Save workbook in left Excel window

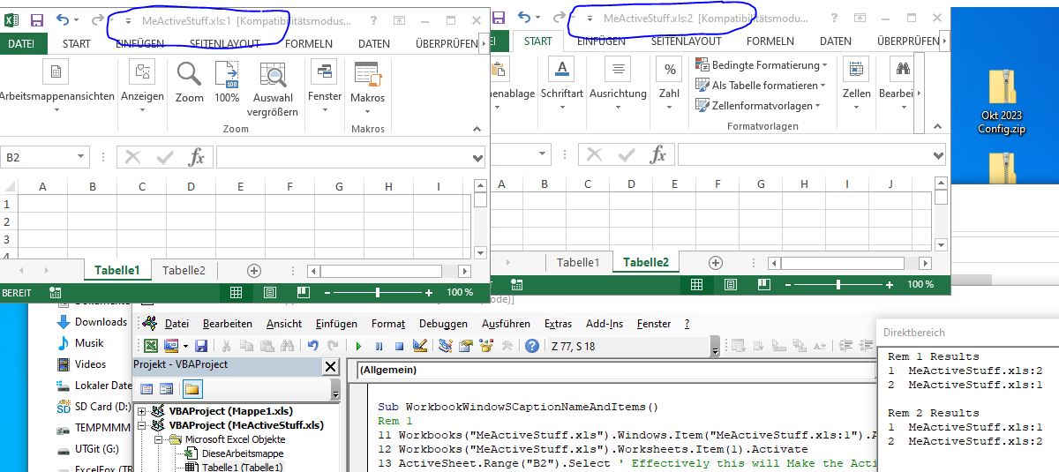click(x=36, y=19)
